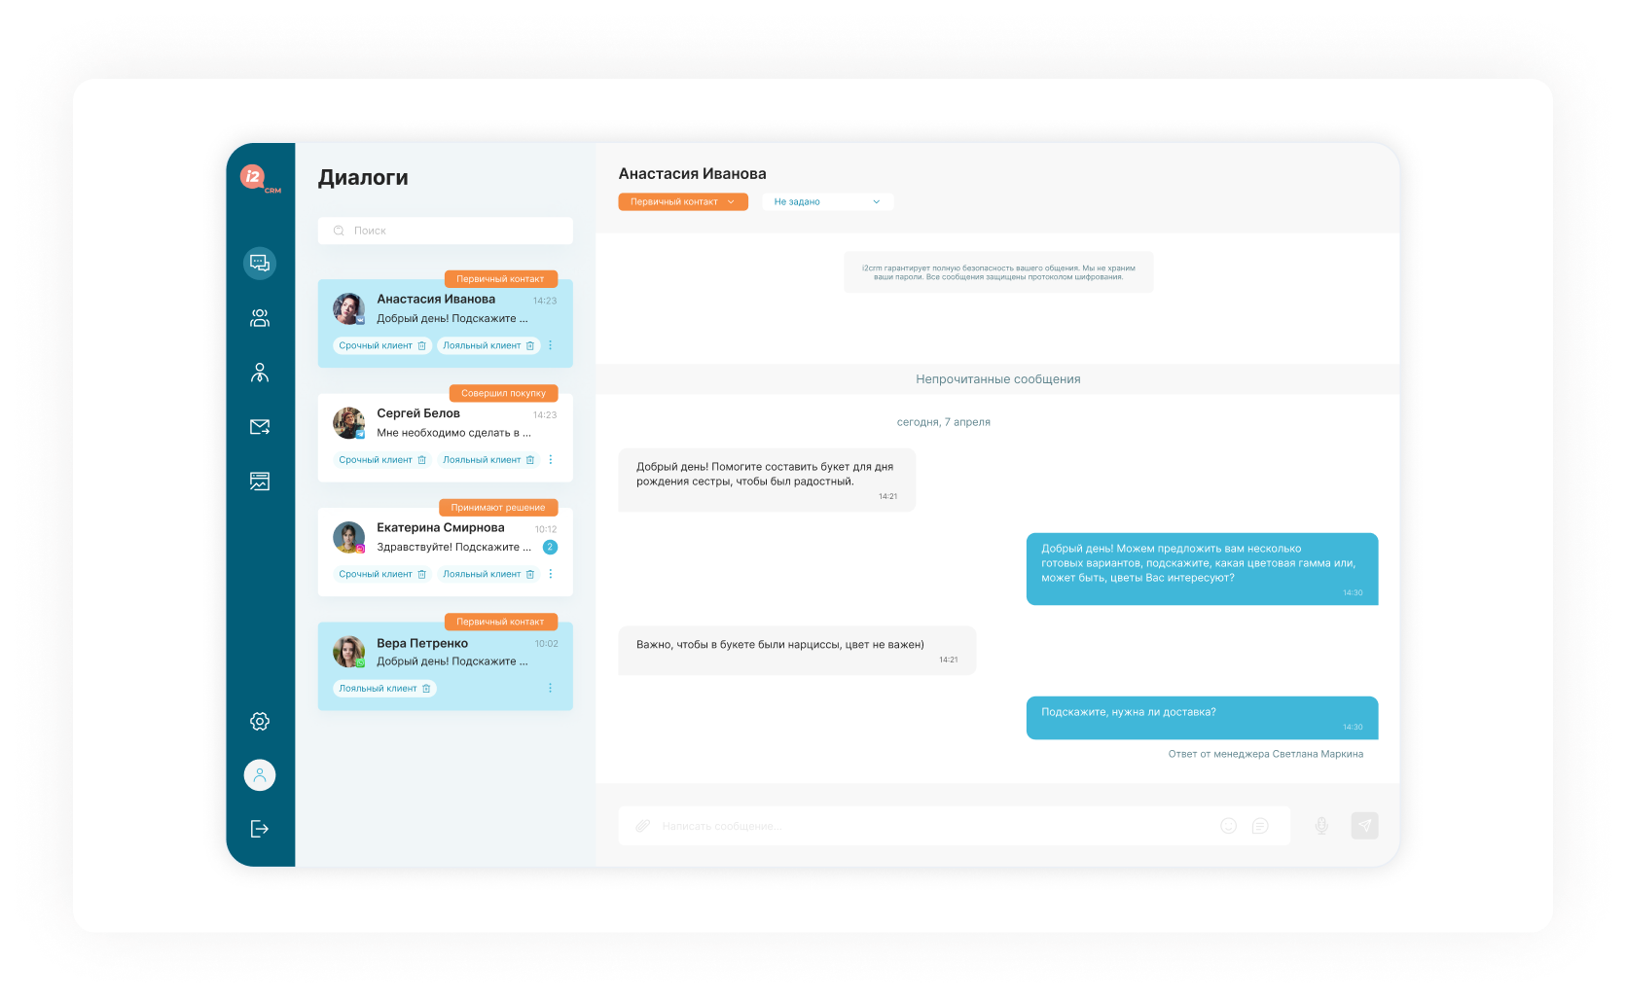Expand the 'Не задано' dropdown
The image size is (1626, 1000).
pos(827,202)
